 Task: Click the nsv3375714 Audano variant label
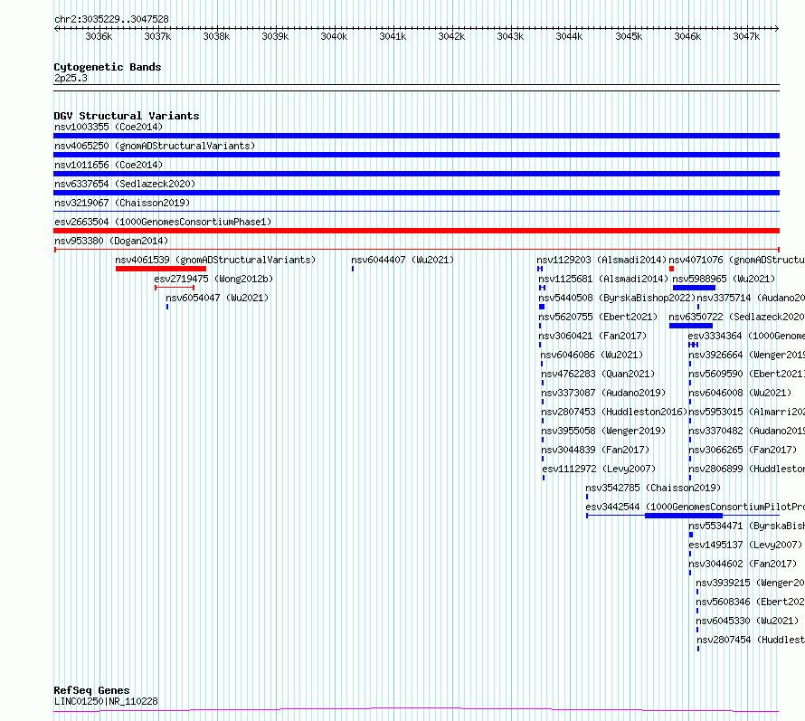[751, 298]
